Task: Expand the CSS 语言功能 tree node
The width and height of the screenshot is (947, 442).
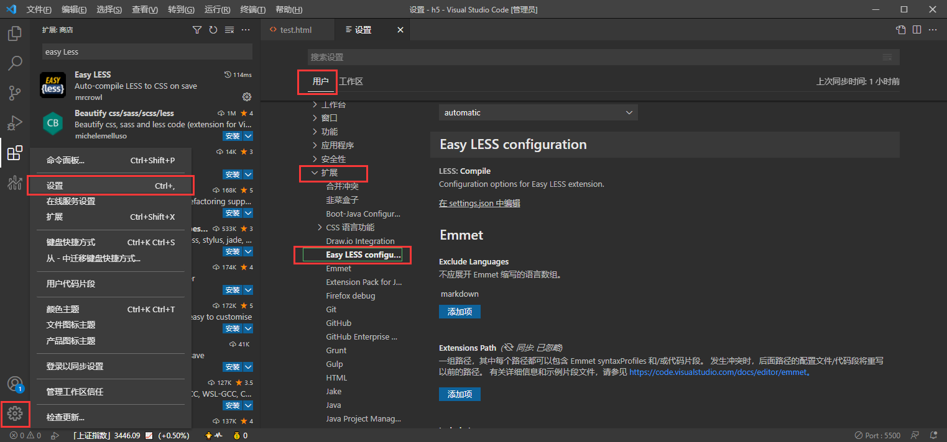Action: pyautogui.click(x=320, y=227)
